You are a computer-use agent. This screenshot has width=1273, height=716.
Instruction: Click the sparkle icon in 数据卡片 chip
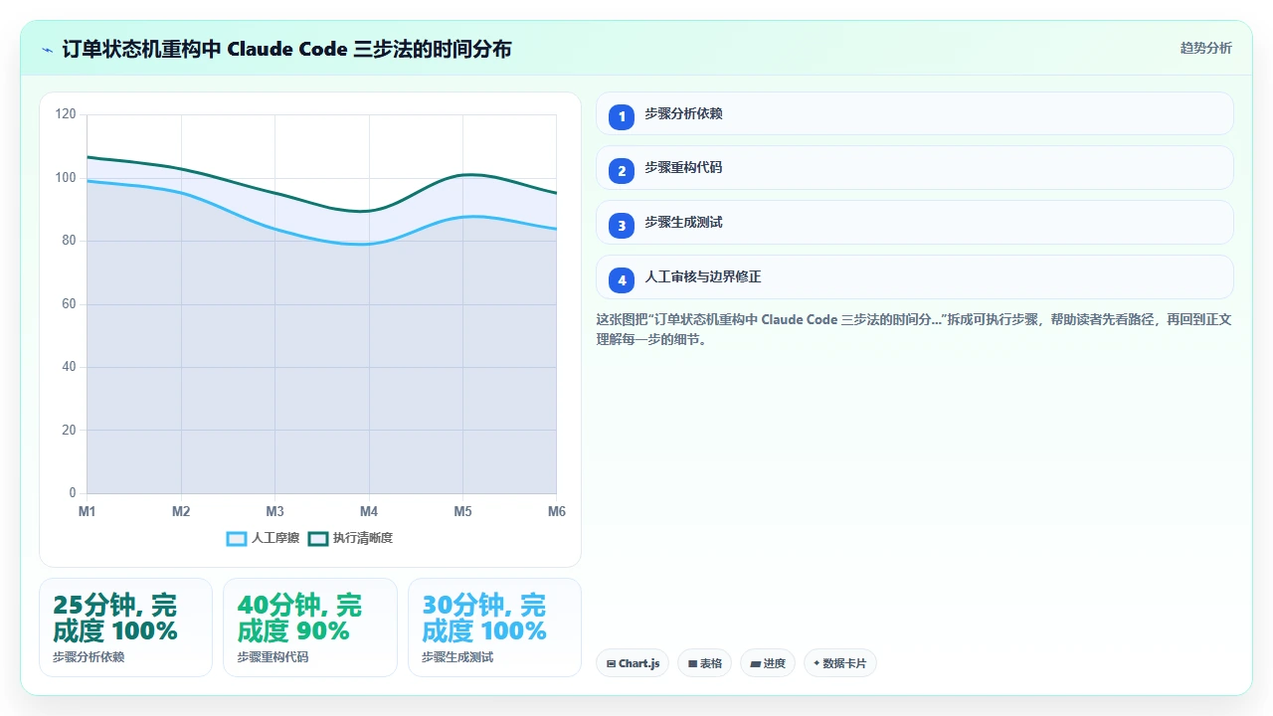point(817,662)
